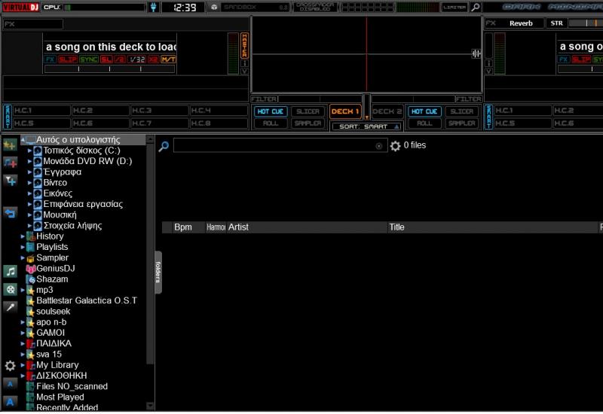Toggle left deck SL button
Screen dimensions: 603x414
(x=106, y=59)
